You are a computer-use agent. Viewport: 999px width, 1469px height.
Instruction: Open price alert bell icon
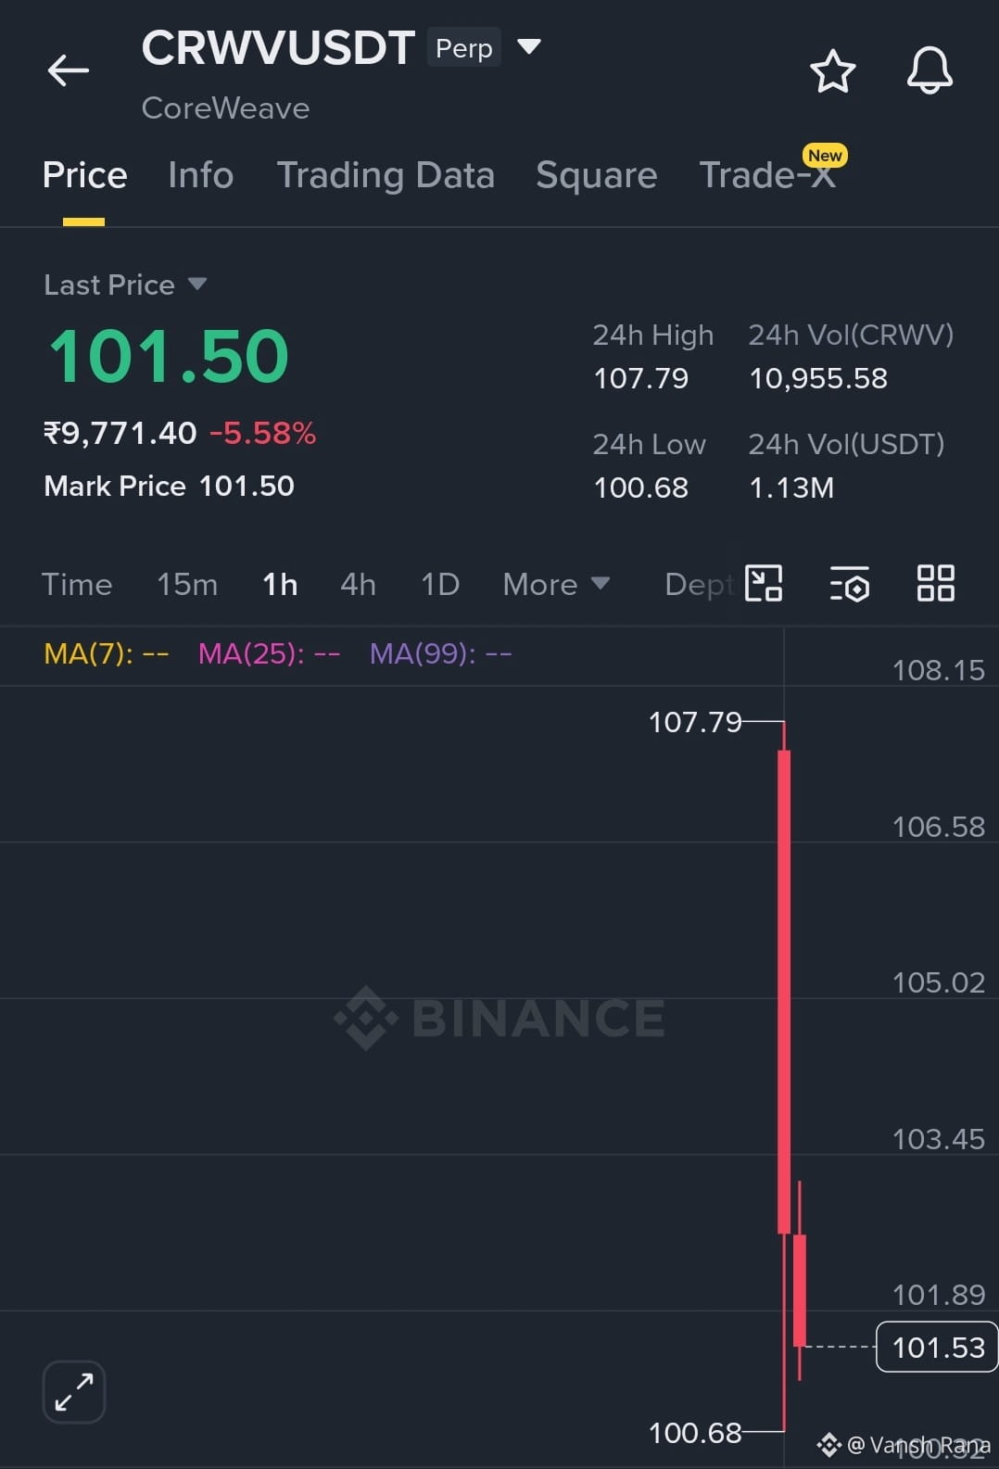[x=929, y=70]
